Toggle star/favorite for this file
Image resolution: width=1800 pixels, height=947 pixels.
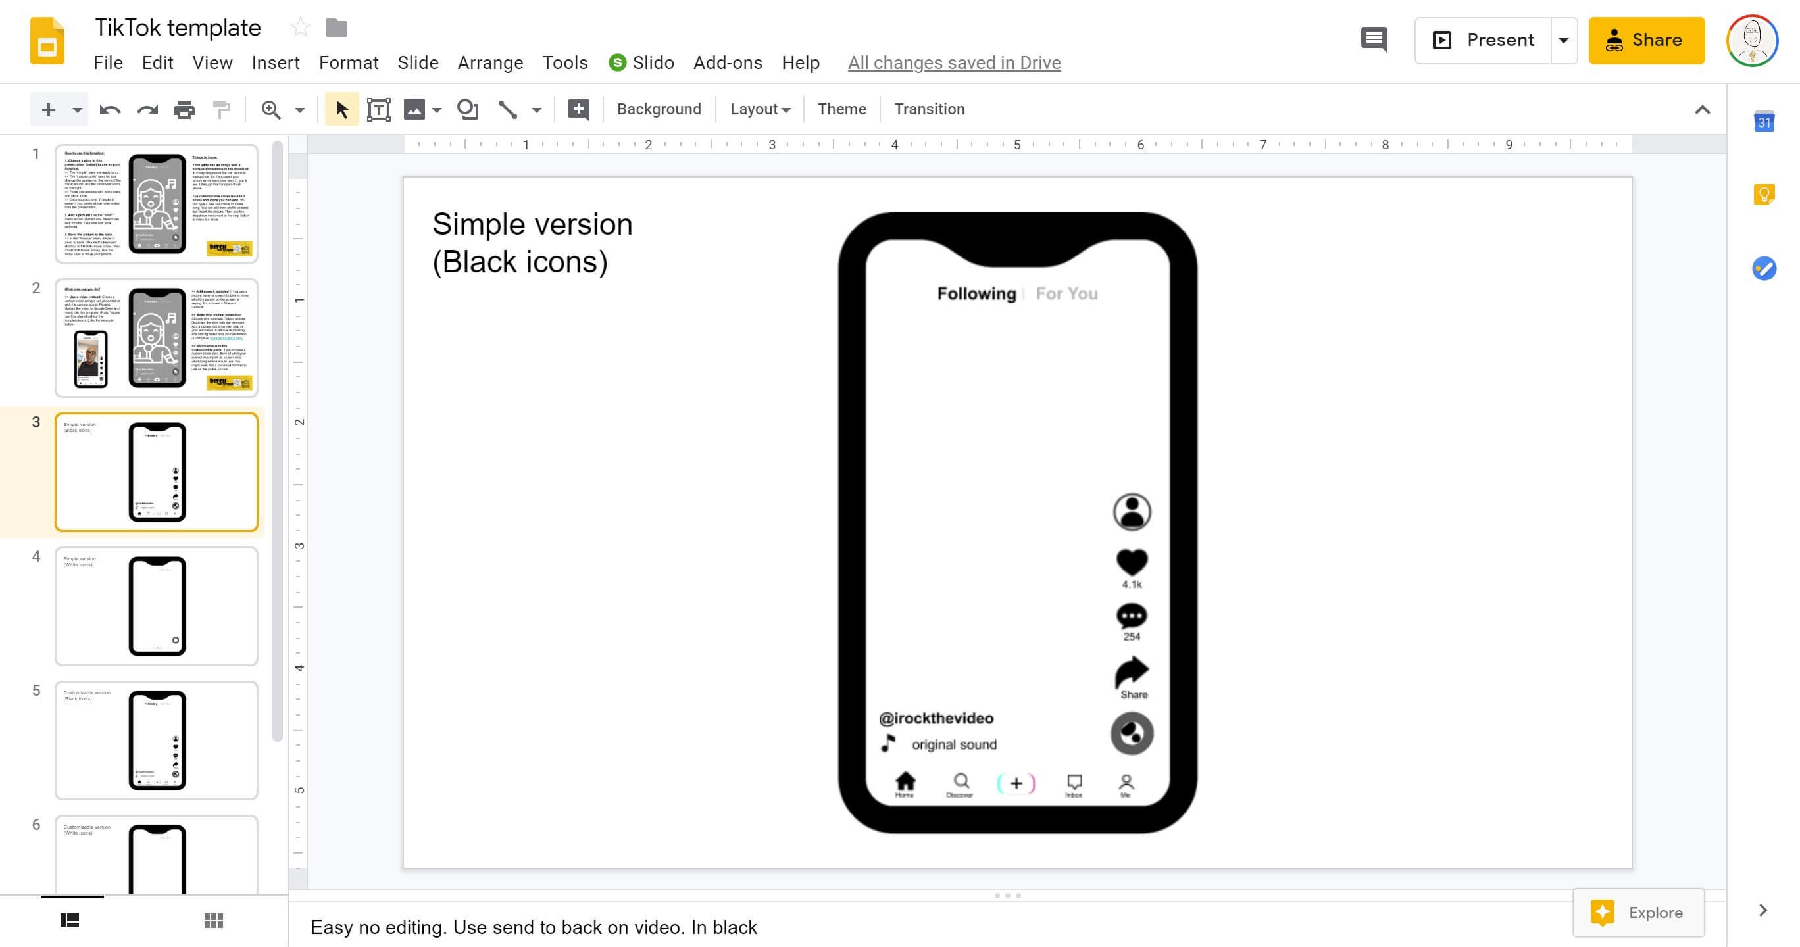point(297,28)
